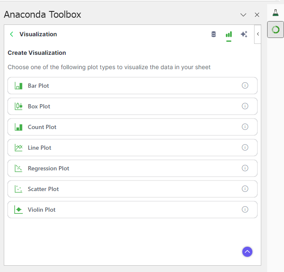
Task: Open the Data (database) tab icon
Action: [214, 34]
